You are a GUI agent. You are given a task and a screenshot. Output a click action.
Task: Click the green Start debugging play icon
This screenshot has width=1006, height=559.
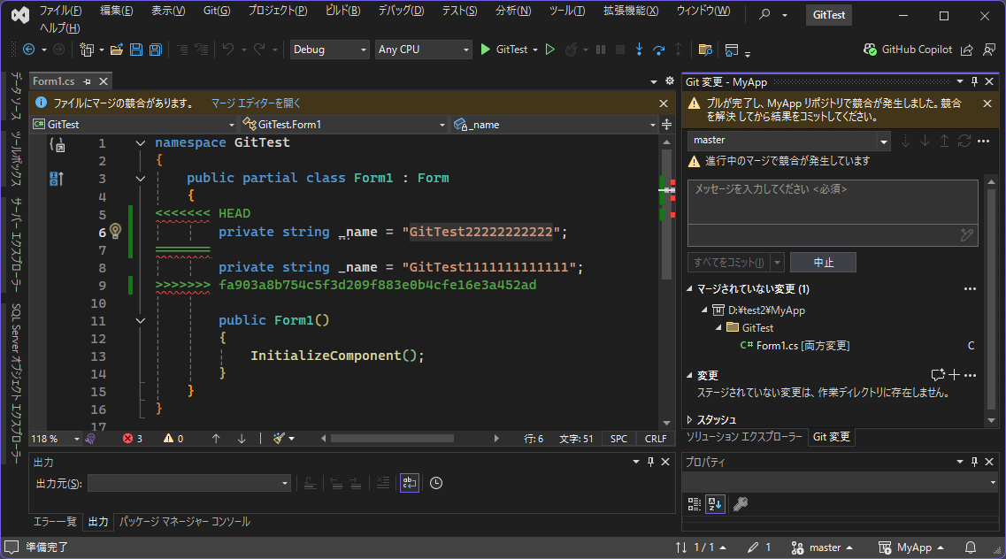coord(485,50)
